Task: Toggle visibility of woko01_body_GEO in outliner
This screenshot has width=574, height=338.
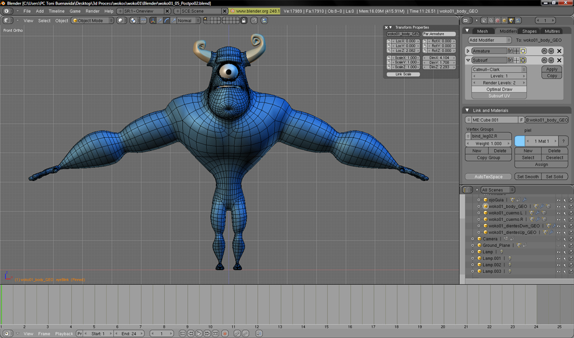Action: [x=558, y=206]
